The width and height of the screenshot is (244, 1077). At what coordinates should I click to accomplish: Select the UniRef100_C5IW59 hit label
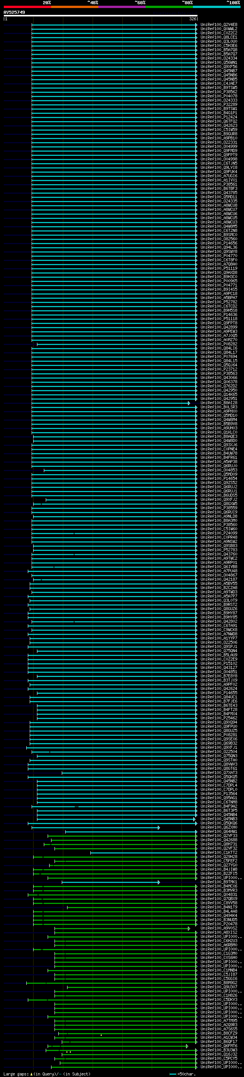(x=219, y=130)
